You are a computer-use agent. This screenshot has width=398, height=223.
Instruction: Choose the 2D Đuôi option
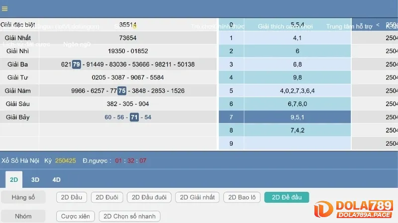point(106,197)
